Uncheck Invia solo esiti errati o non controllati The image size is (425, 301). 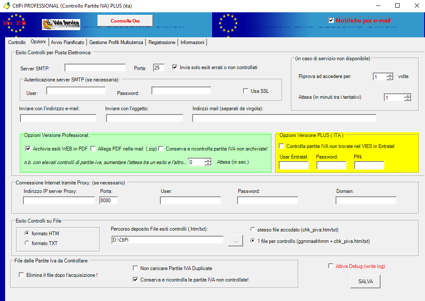(175, 67)
